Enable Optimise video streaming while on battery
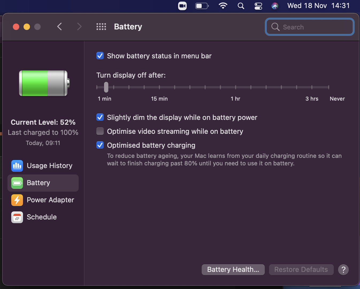The width and height of the screenshot is (360, 289). click(100, 131)
